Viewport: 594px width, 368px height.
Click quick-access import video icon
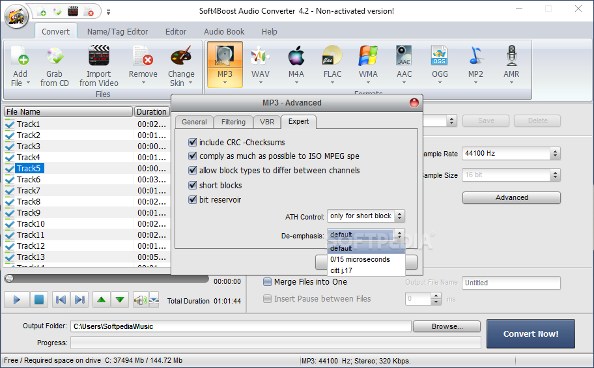(73, 11)
